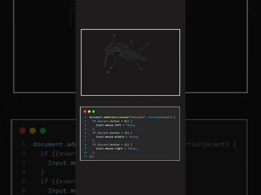Click 'tion(event) {' text in the blurred background window
Image resolution: width=261 pixels, height=195 pixels.
[x=211, y=145]
